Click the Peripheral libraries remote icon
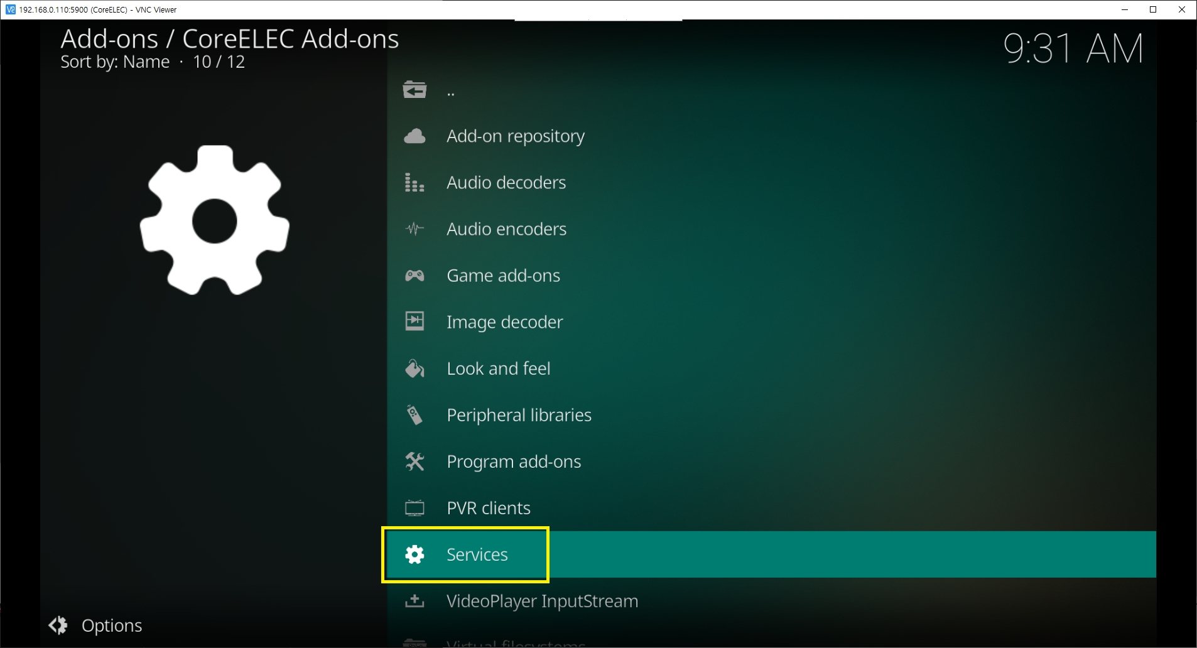 pyautogui.click(x=414, y=415)
